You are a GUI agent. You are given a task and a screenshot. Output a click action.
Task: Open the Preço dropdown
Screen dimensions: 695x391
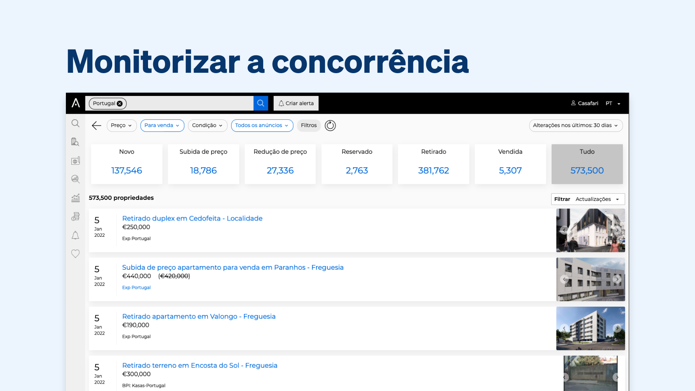pyautogui.click(x=121, y=125)
